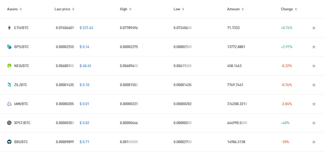Mark ZIL/BTC as favorite
Viewport: 325px width, 157px height.
coord(314,85)
